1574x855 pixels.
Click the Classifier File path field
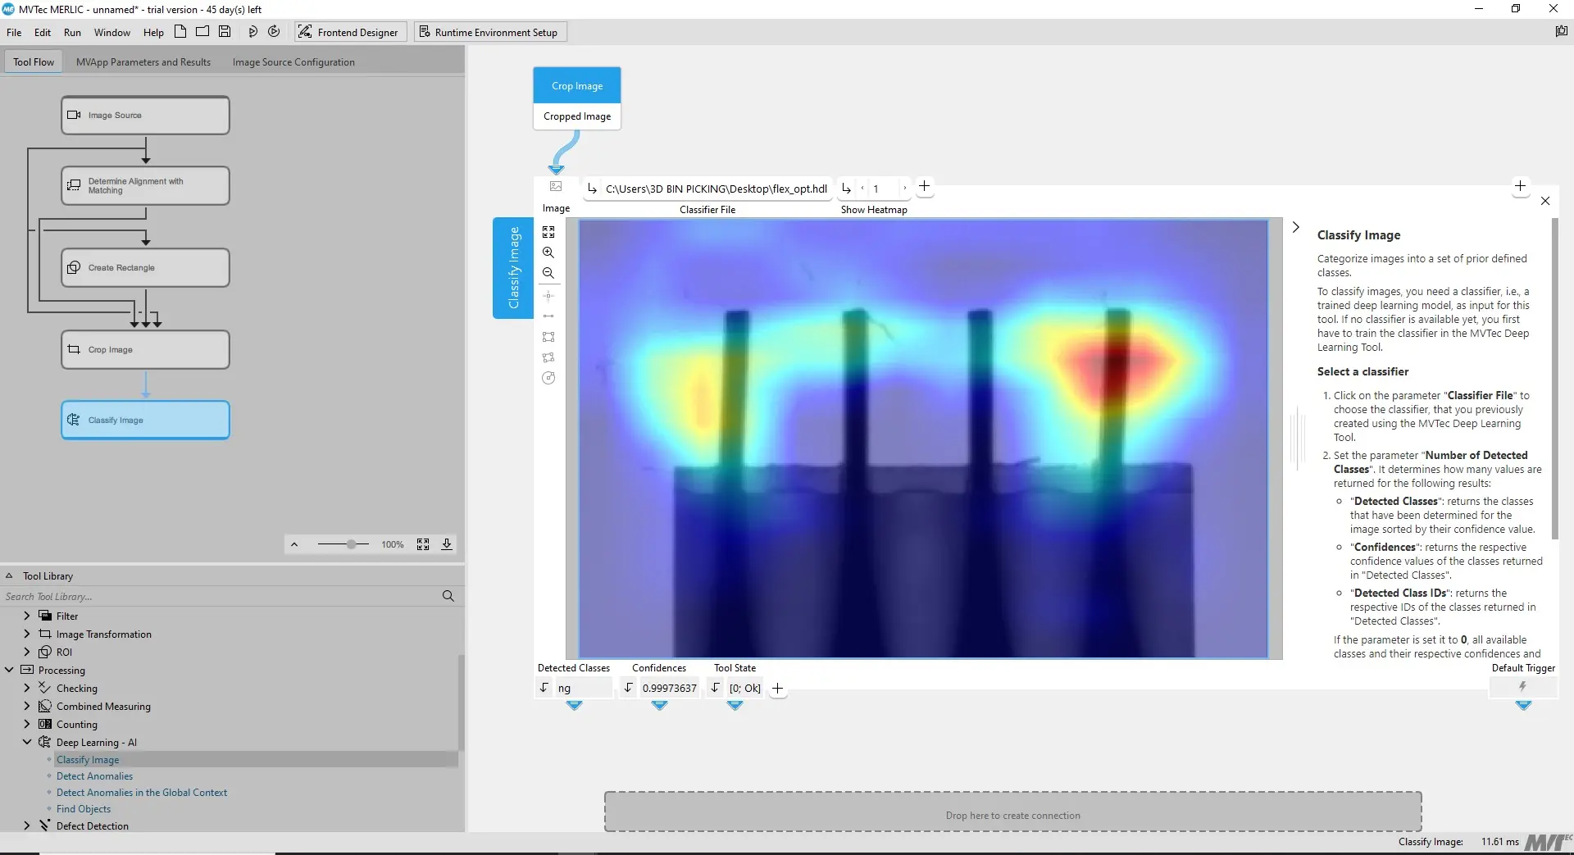pos(716,189)
